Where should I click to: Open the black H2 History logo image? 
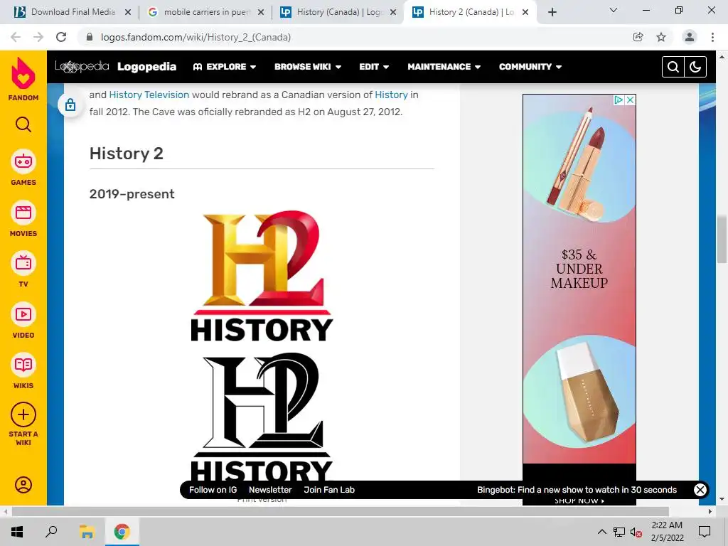262,417
